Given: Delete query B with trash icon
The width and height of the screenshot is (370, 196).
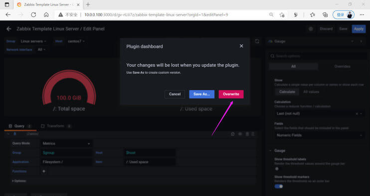Looking at the screenshot, I should point(247,134).
